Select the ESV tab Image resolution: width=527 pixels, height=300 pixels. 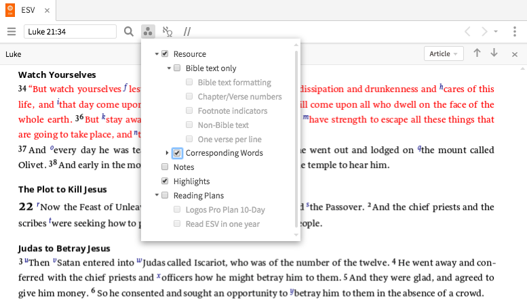pyautogui.click(x=28, y=10)
